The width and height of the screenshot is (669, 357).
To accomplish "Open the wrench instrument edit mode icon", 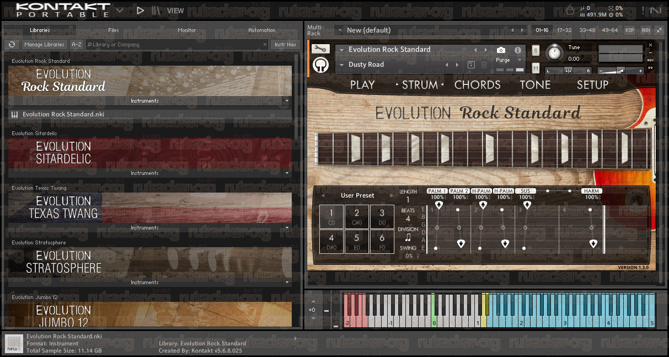I will [320, 49].
